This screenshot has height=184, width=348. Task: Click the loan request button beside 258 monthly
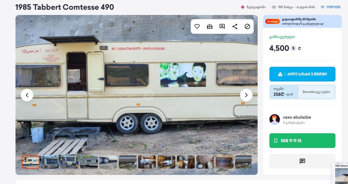pyautogui.click(x=316, y=92)
